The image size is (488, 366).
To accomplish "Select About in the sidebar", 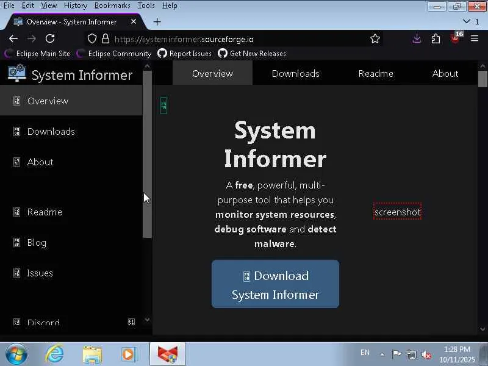I will (71, 162).
